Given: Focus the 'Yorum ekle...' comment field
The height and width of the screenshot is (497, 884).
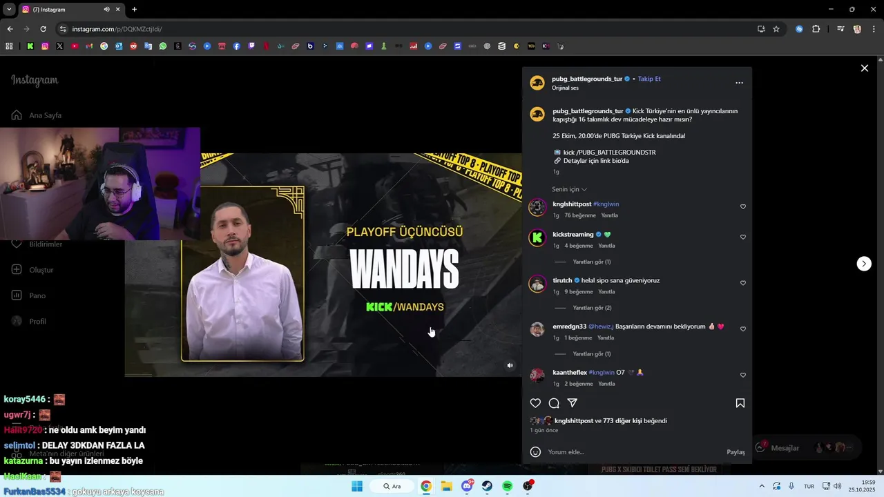Looking at the screenshot, I should point(632,452).
